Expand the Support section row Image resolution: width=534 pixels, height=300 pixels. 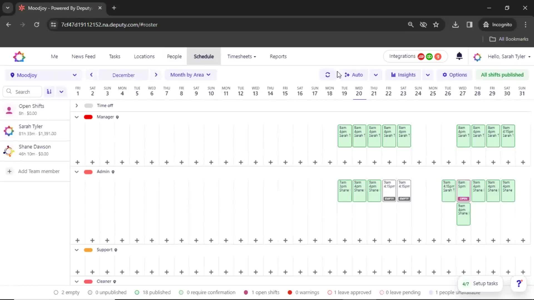pyautogui.click(x=76, y=249)
